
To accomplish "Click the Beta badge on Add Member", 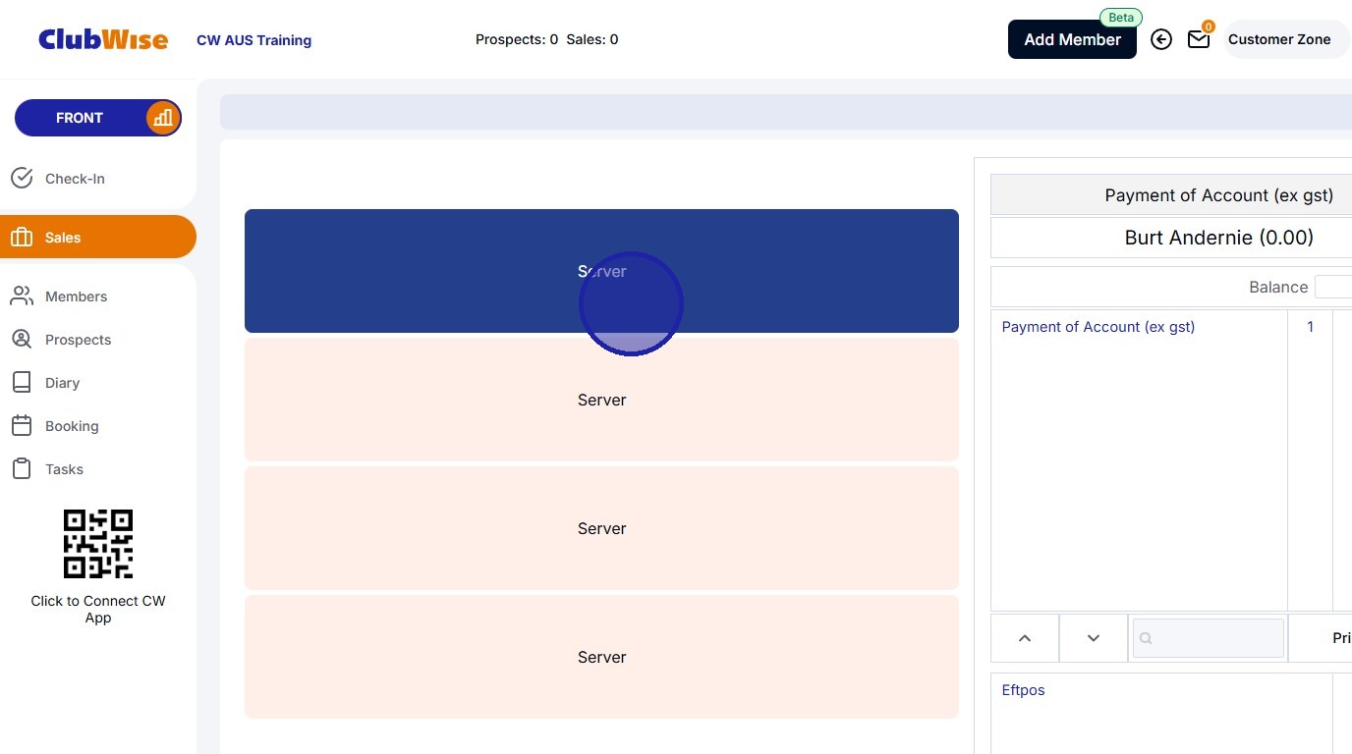I will click(x=1121, y=18).
